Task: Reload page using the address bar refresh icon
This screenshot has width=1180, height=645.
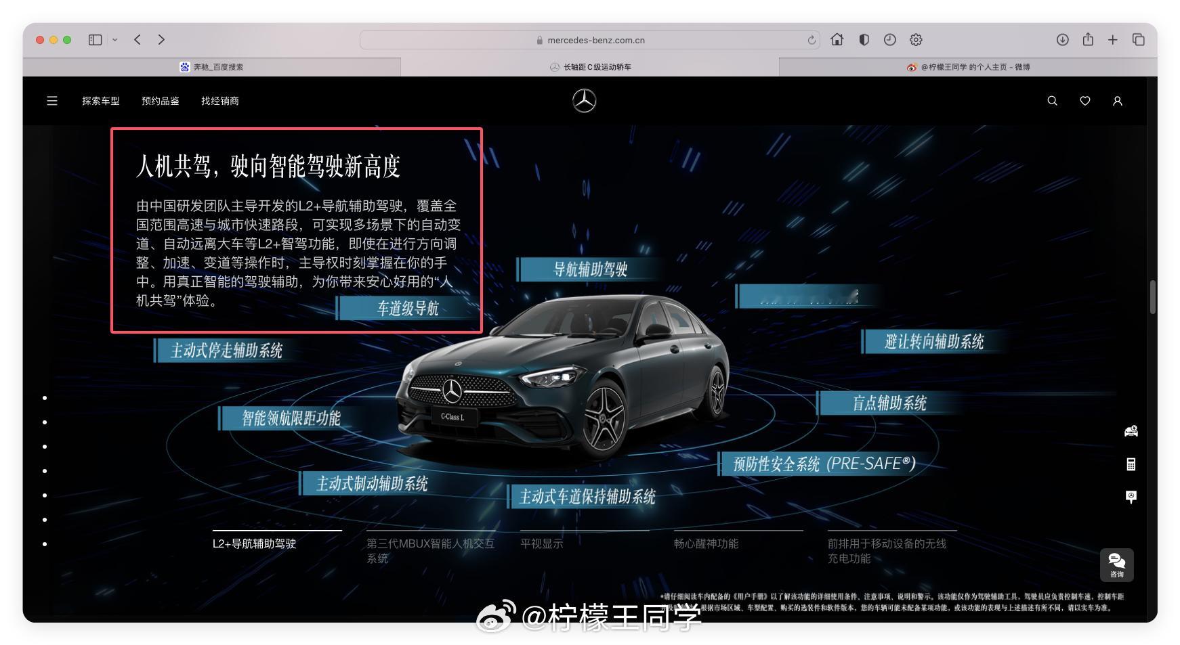Action: pos(812,40)
